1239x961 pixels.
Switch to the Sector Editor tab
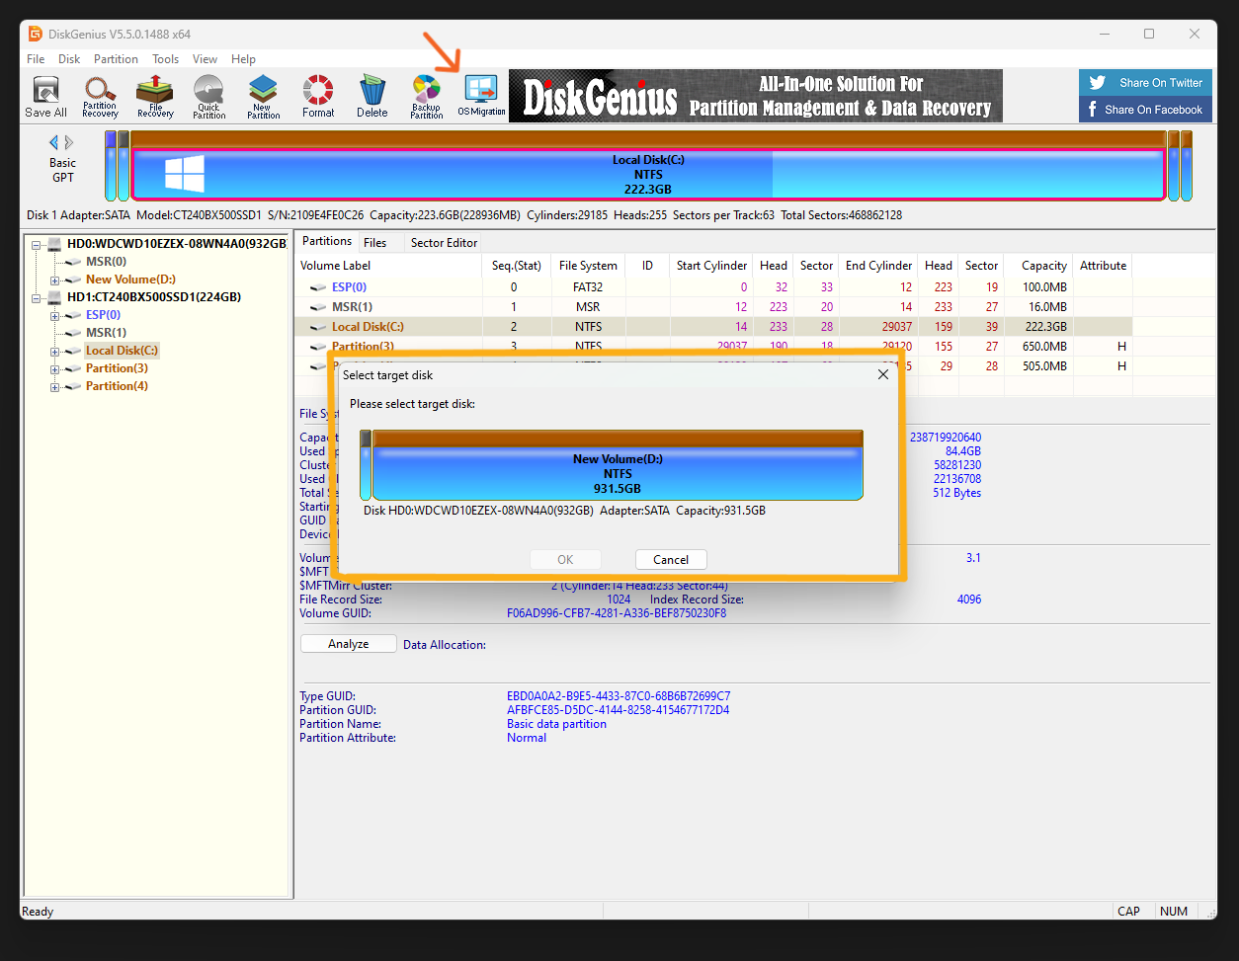pos(444,242)
